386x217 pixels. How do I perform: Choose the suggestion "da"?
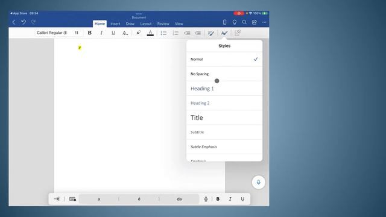(x=179, y=199)
